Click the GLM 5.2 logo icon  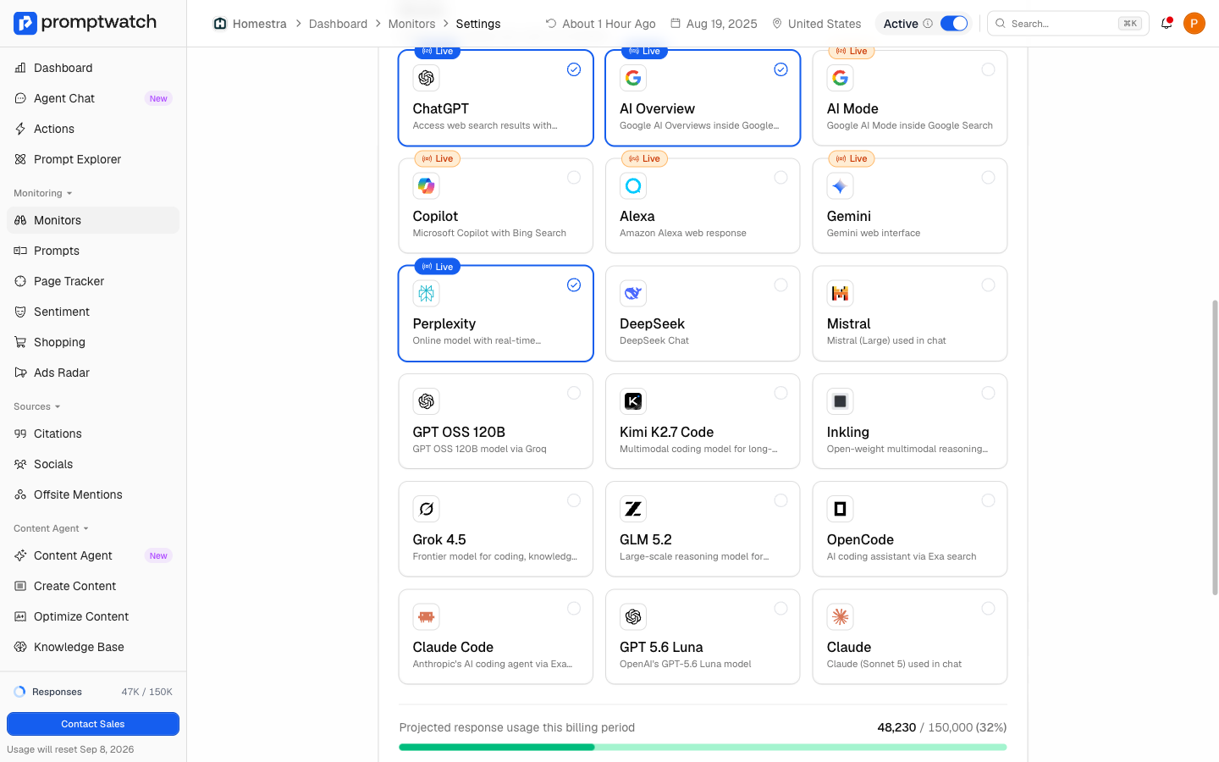click(x=633, y=509)
